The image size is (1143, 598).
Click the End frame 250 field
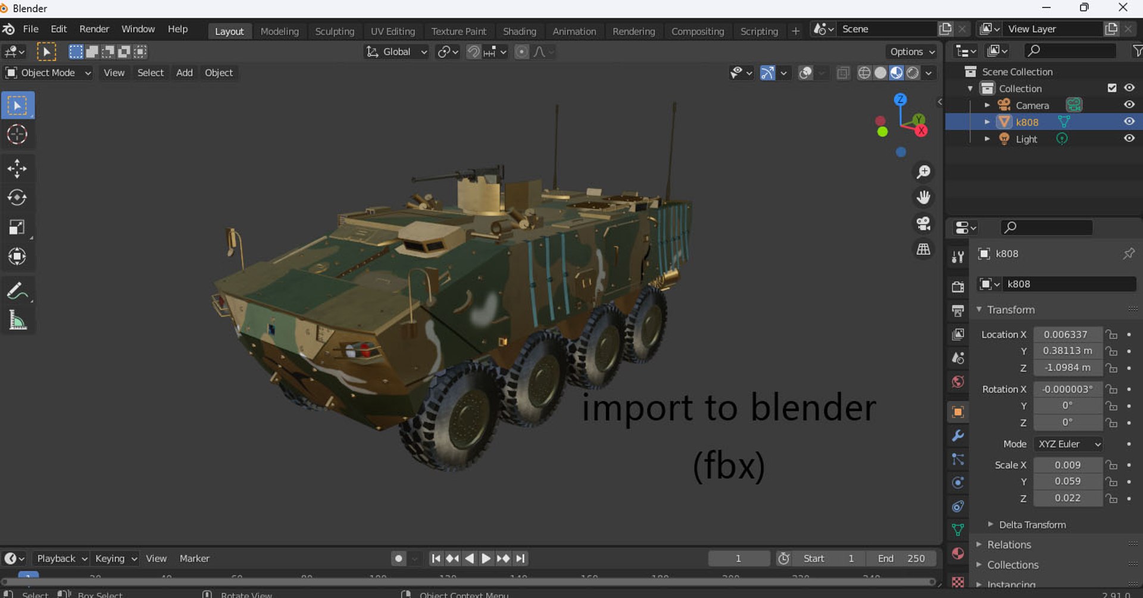point(901,558)
